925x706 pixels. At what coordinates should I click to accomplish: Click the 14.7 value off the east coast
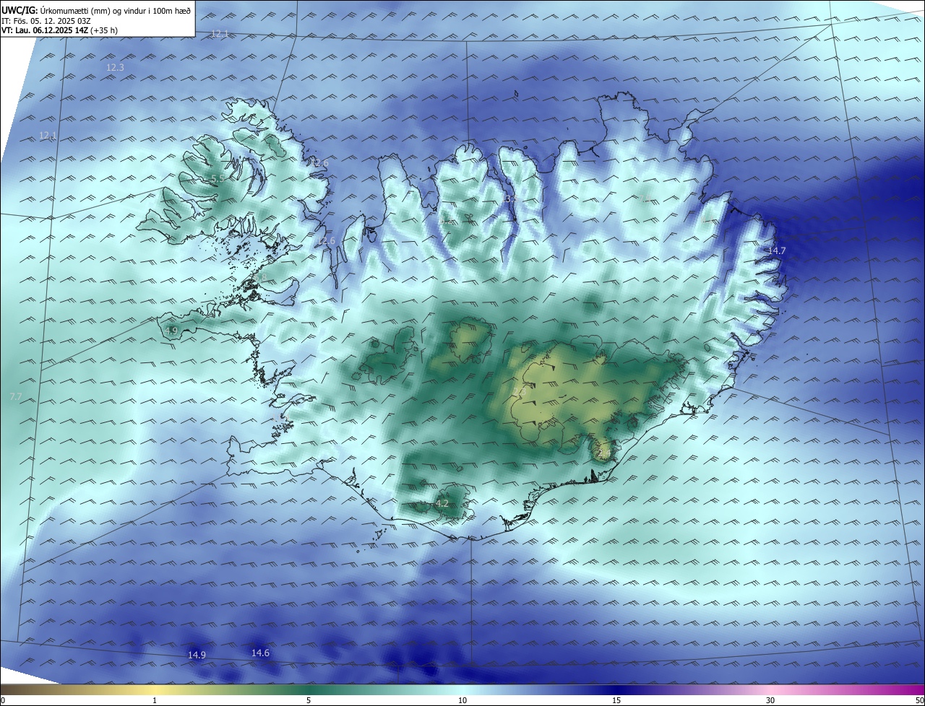776,250
